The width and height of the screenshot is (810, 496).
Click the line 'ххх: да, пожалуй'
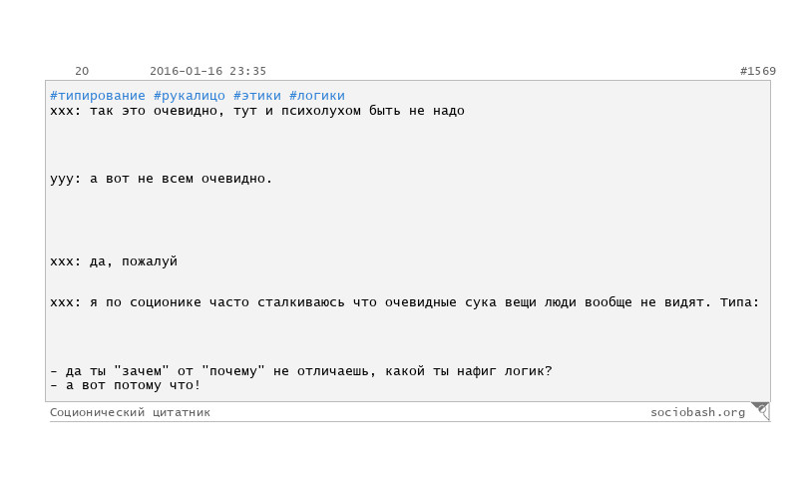pos(114,261)
